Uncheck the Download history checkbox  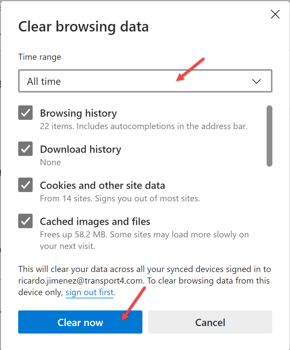(25, 149)
